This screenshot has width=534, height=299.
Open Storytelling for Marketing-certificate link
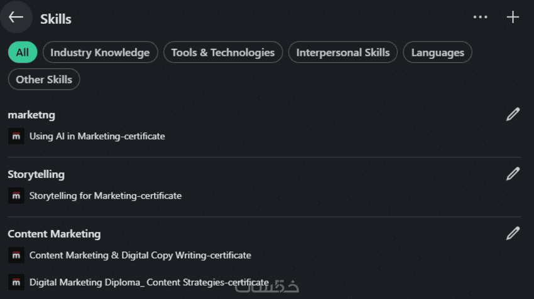click(106, 196)
